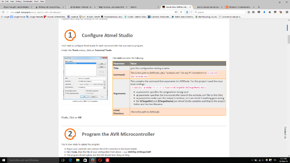
Task: Open downloads panel arrow in toolbar
Action: pos(264,12)
